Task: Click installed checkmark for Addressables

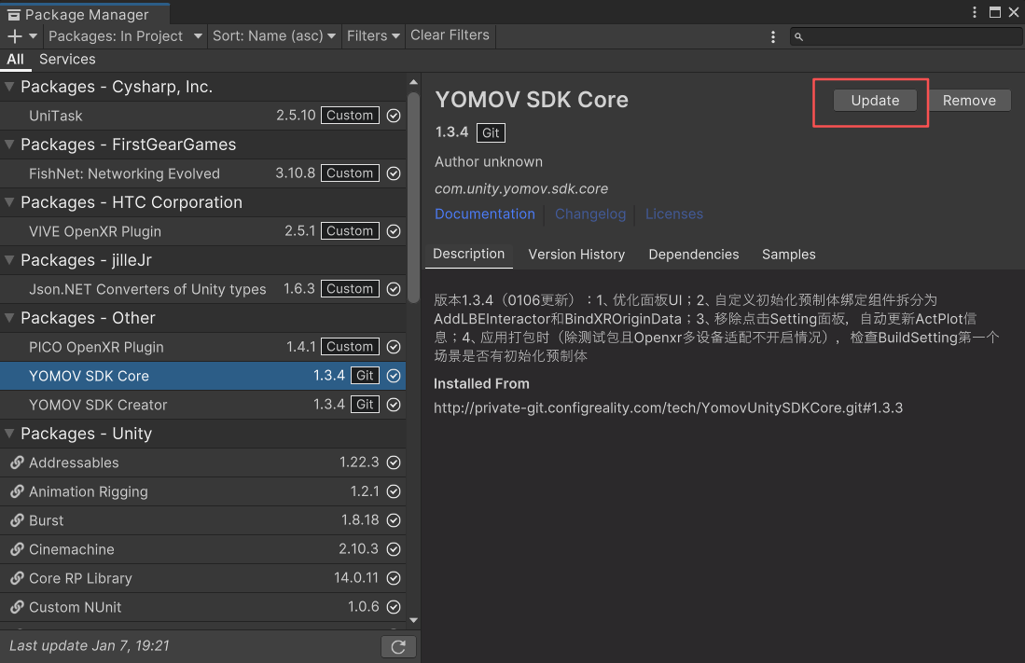Action: [394, 463]
